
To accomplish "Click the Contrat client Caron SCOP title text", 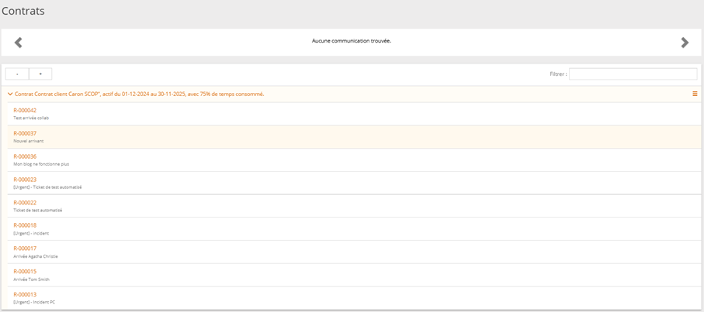I will [x=140, y=94].
